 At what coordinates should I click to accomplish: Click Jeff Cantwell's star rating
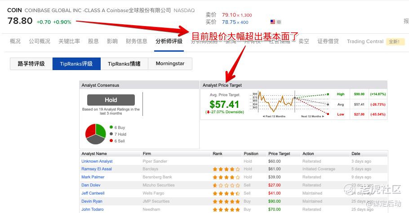coord(226,193)
